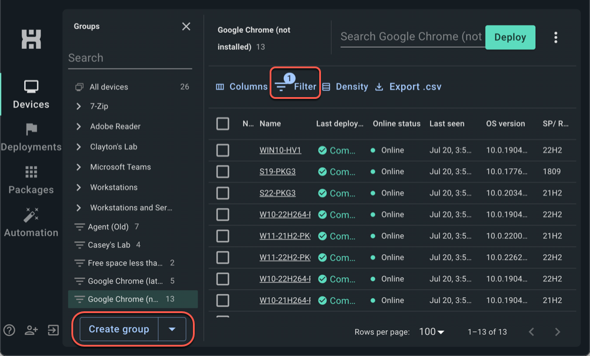
Task: Open the W11-22H2-PK device link
Action: [x=285, y=257]
